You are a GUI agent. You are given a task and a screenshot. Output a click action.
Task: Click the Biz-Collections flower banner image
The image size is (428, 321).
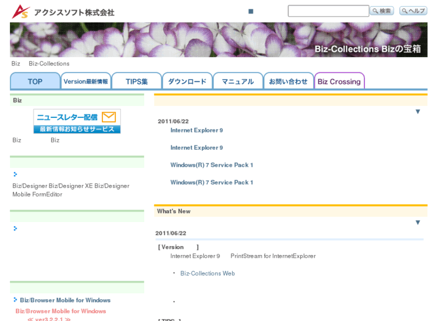[x=218, y=40]
